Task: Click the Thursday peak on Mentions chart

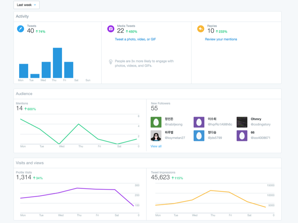Action: [x=79, y=124]
